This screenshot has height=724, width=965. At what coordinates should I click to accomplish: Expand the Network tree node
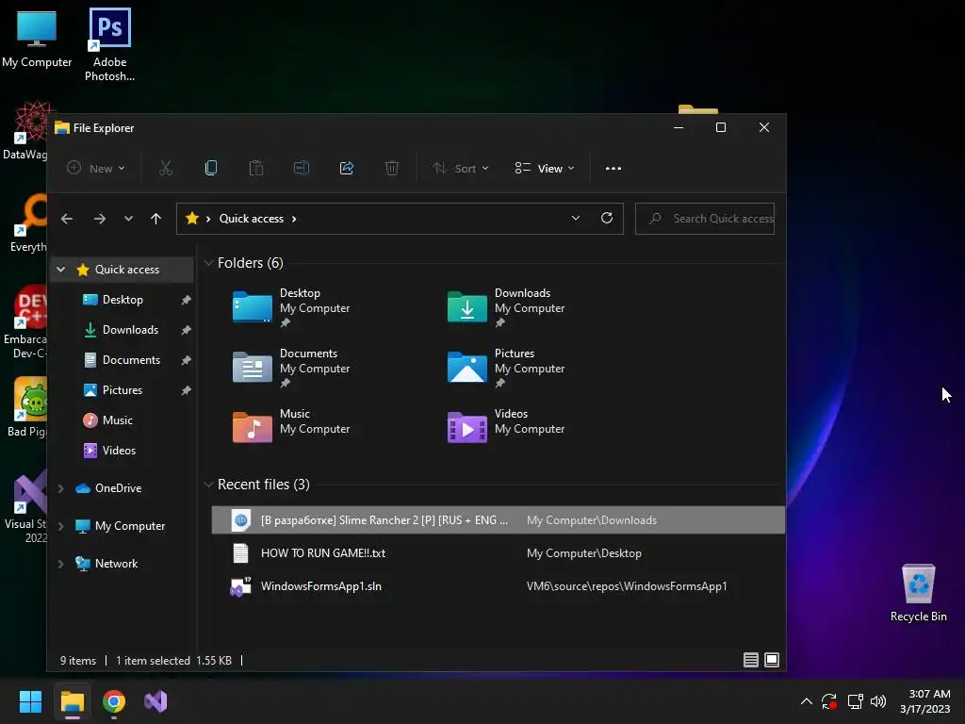(61, 564)
